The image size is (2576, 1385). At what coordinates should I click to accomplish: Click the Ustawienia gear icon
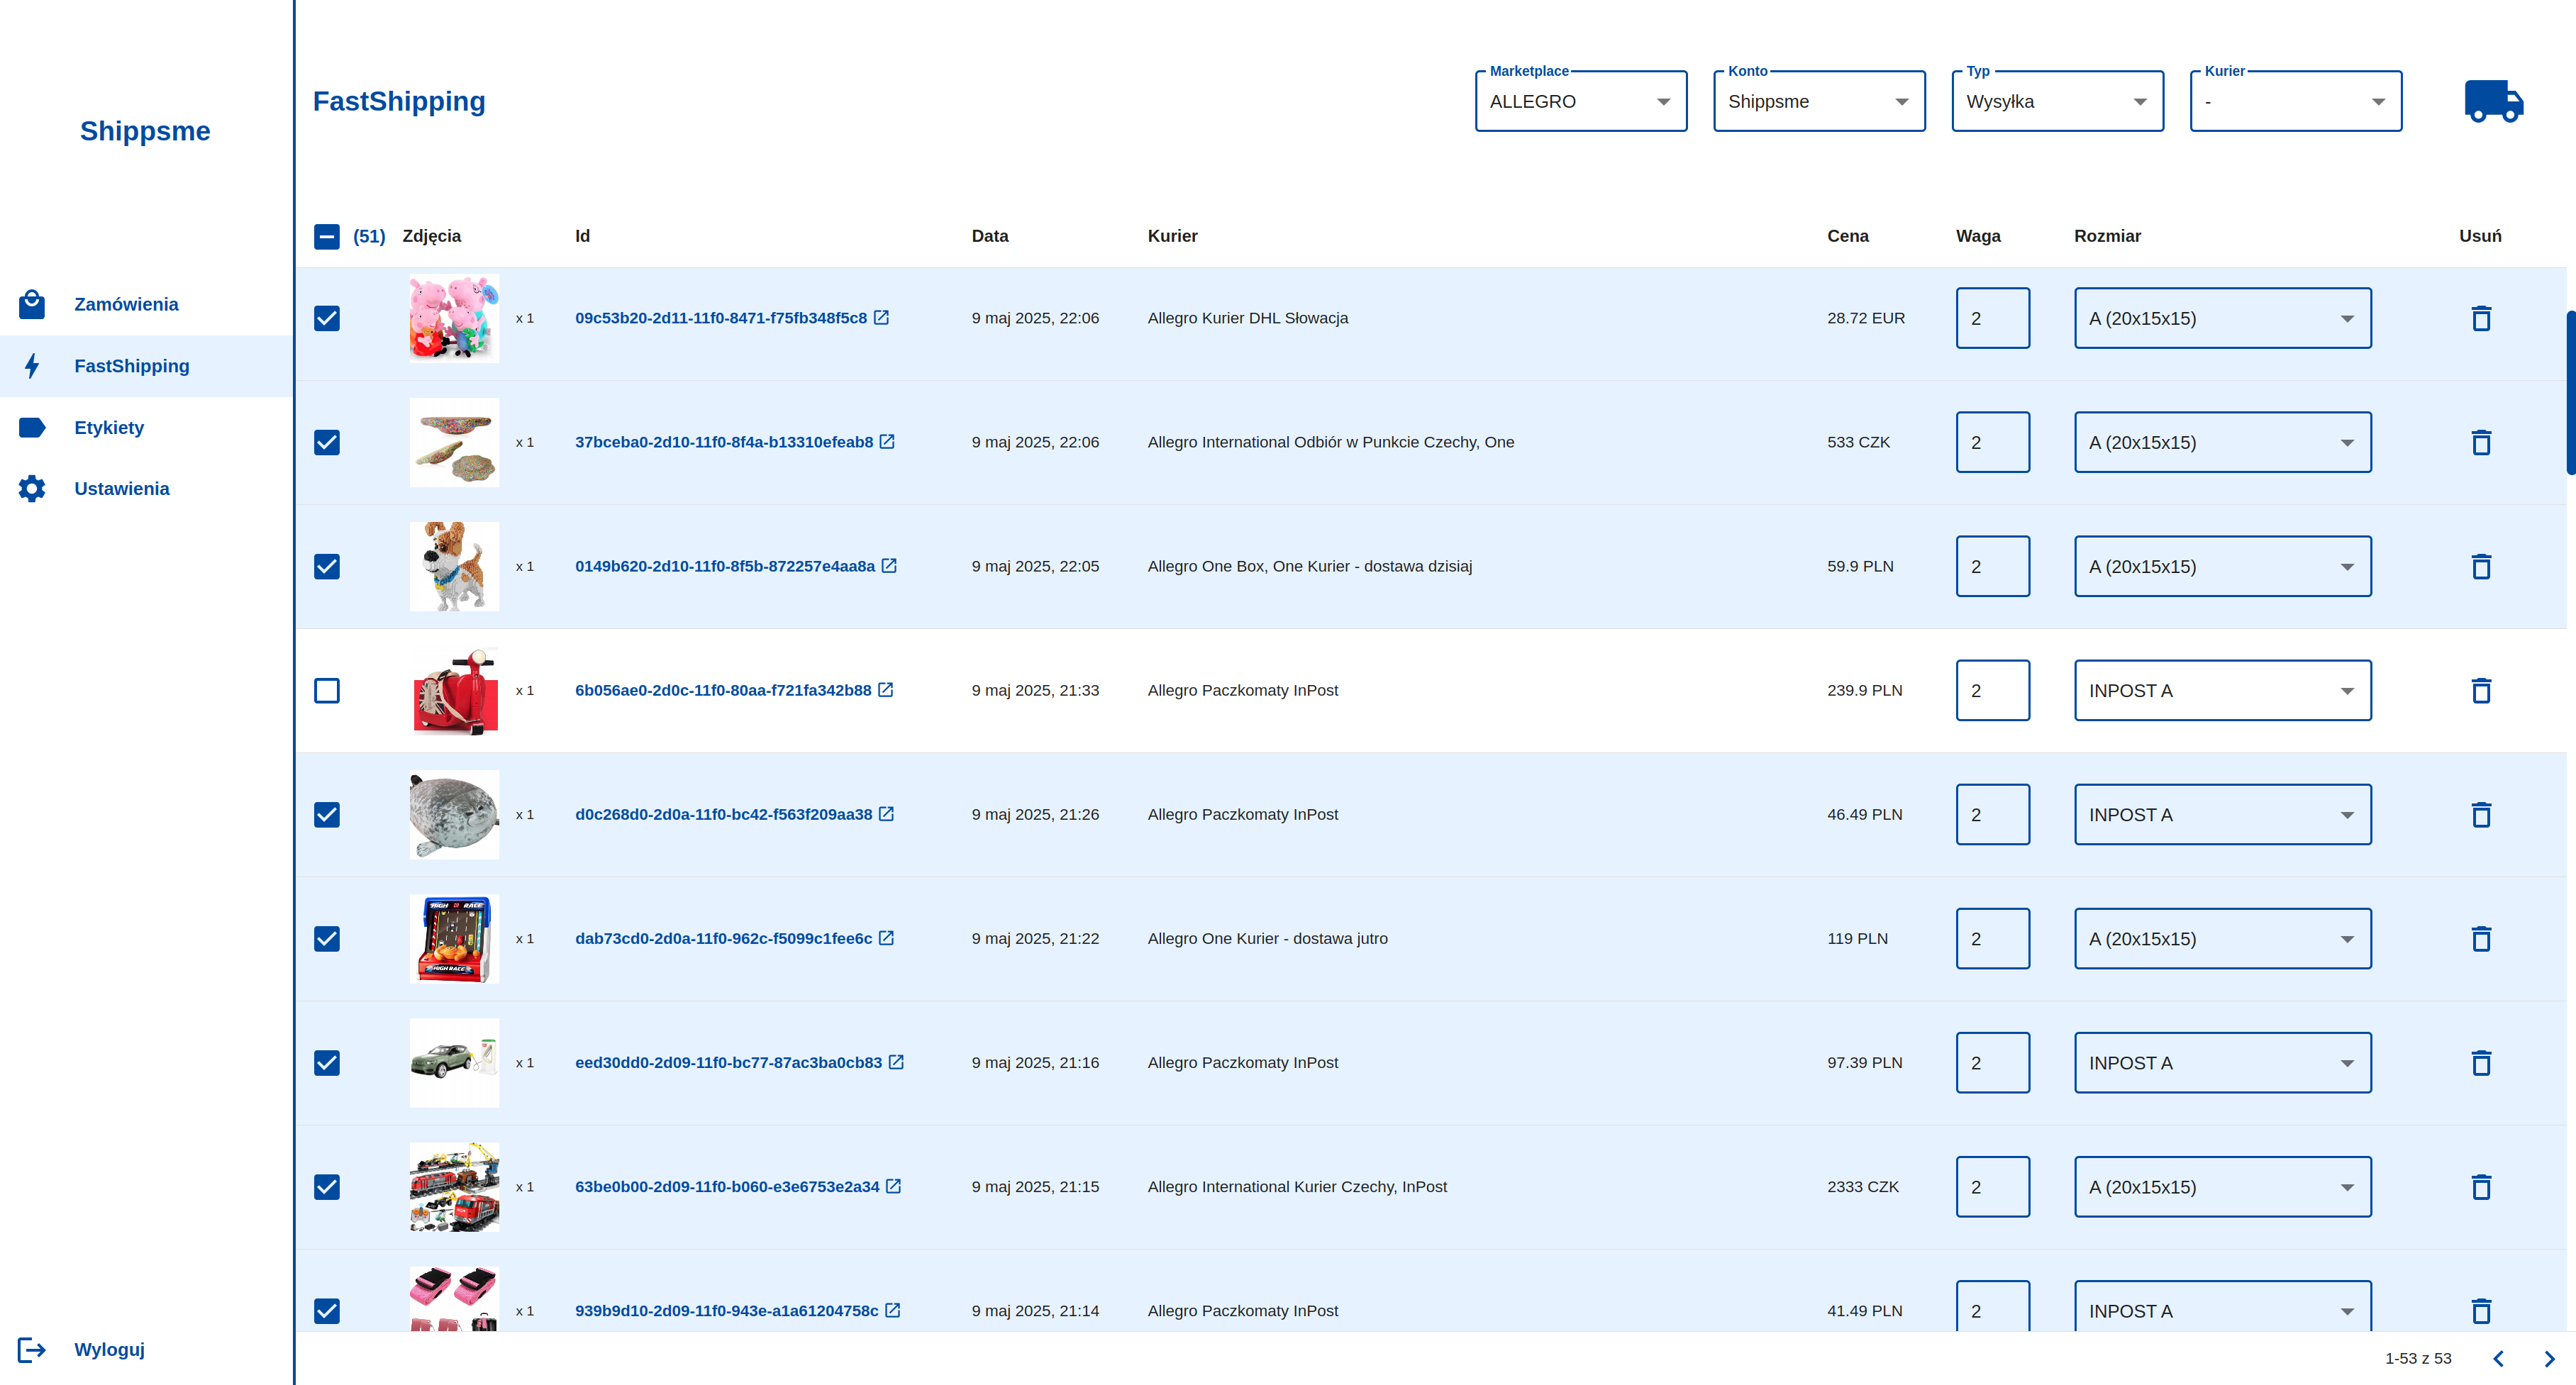(32, 488)
